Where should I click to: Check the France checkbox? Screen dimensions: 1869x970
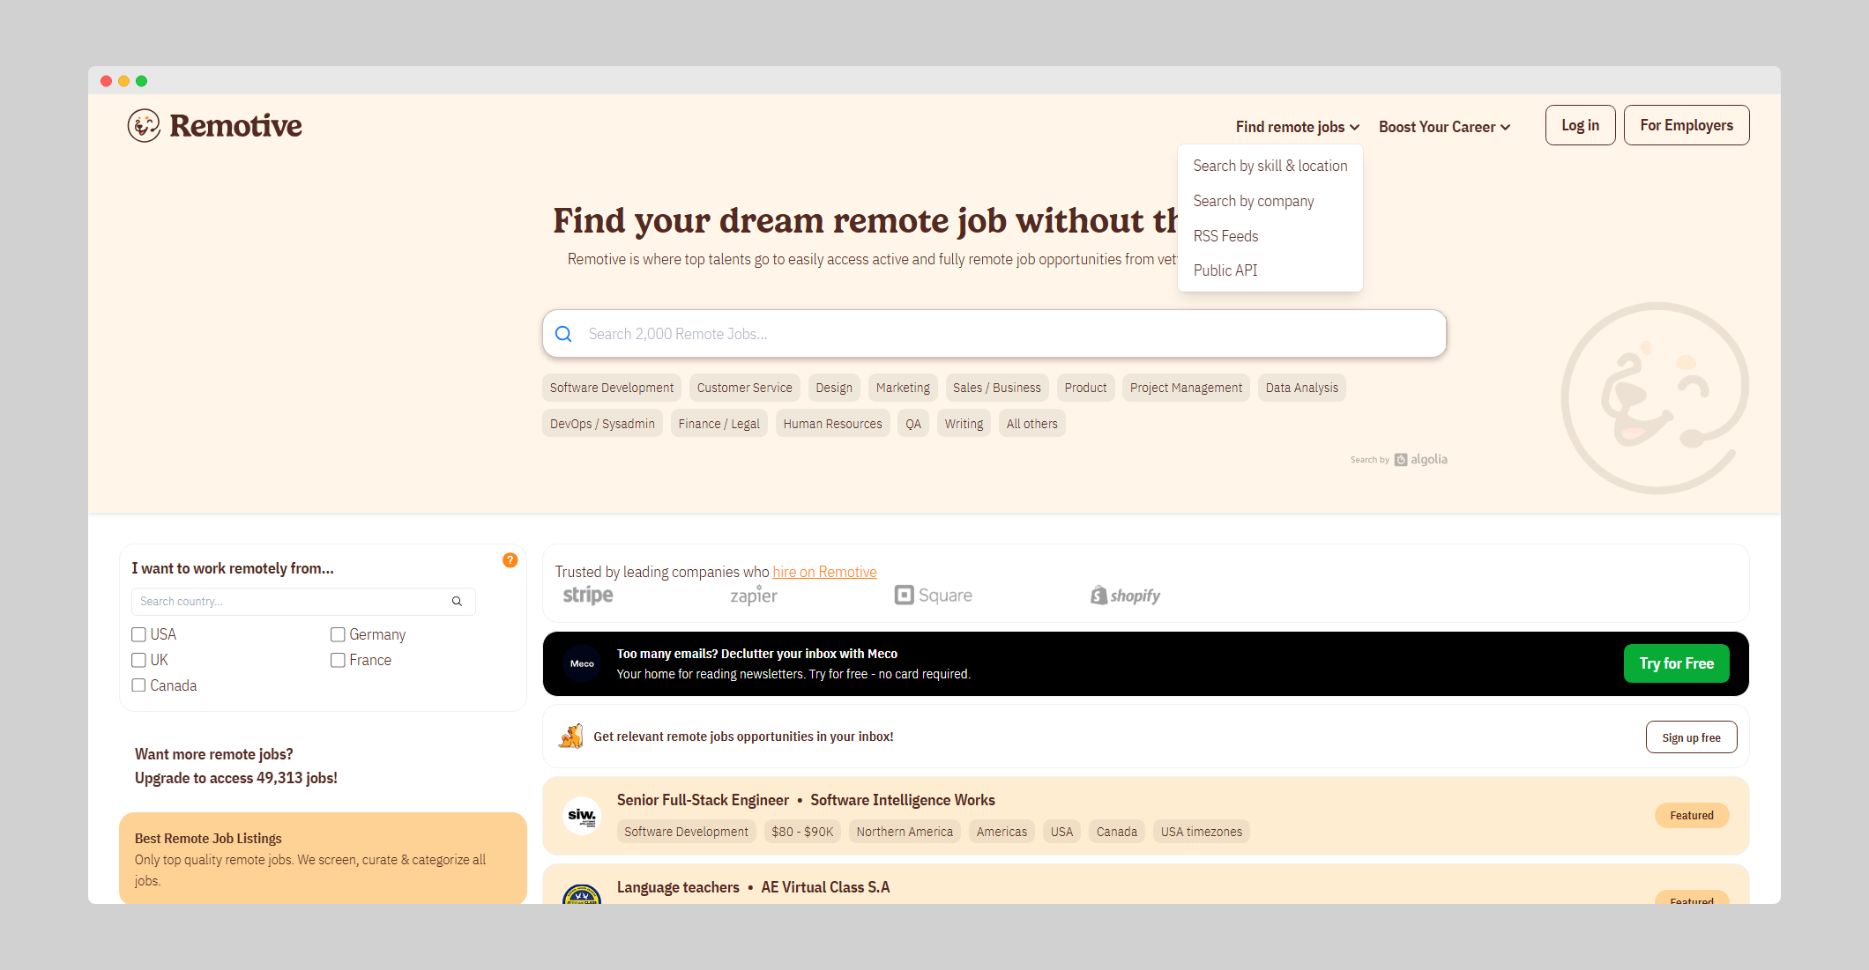[338, 660]
